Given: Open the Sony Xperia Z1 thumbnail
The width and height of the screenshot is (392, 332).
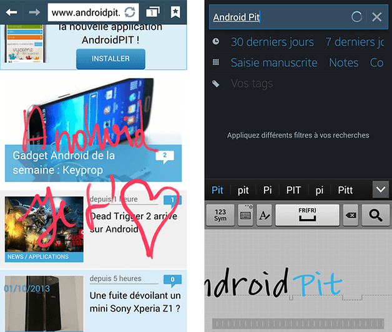Looking at the screenshot, I should [44, 303].
